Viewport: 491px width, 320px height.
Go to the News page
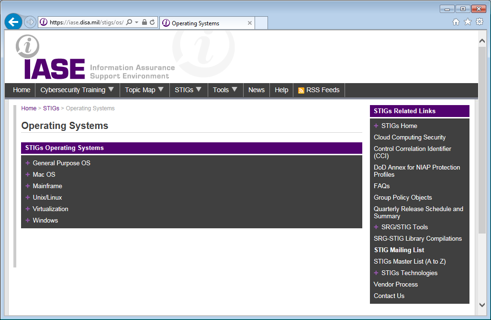pos(257,90)
